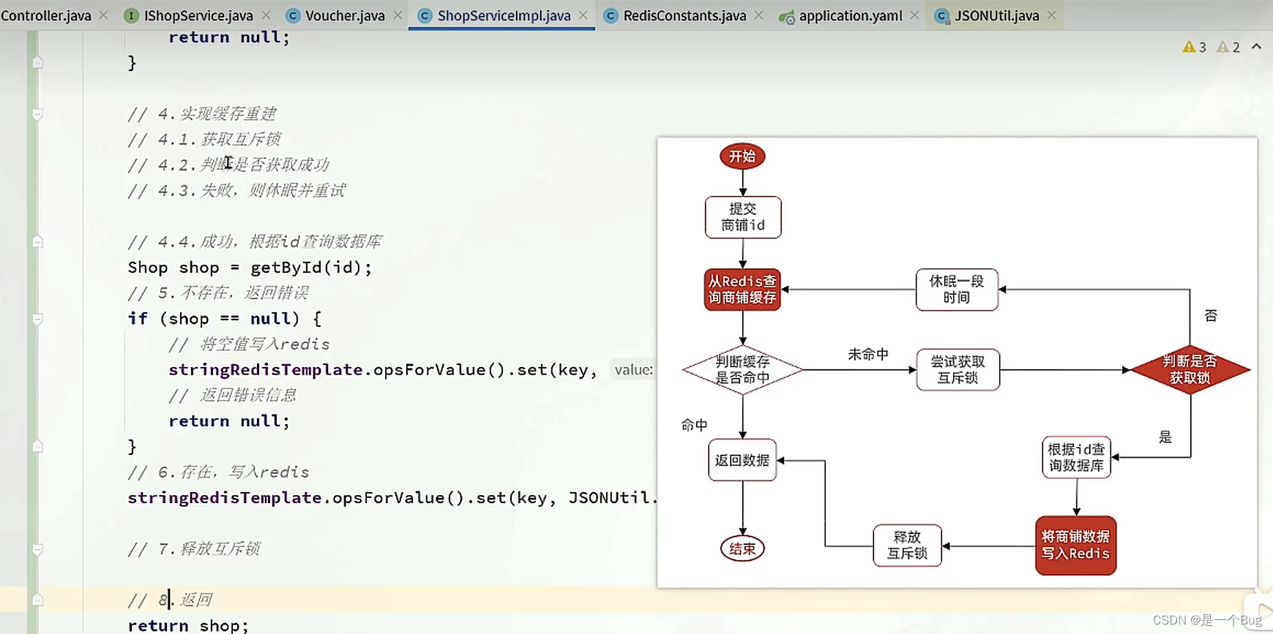Click the '判断缓存是否命中' diamond
This screenshot has height=634, width=1273.
coord(742,370)
